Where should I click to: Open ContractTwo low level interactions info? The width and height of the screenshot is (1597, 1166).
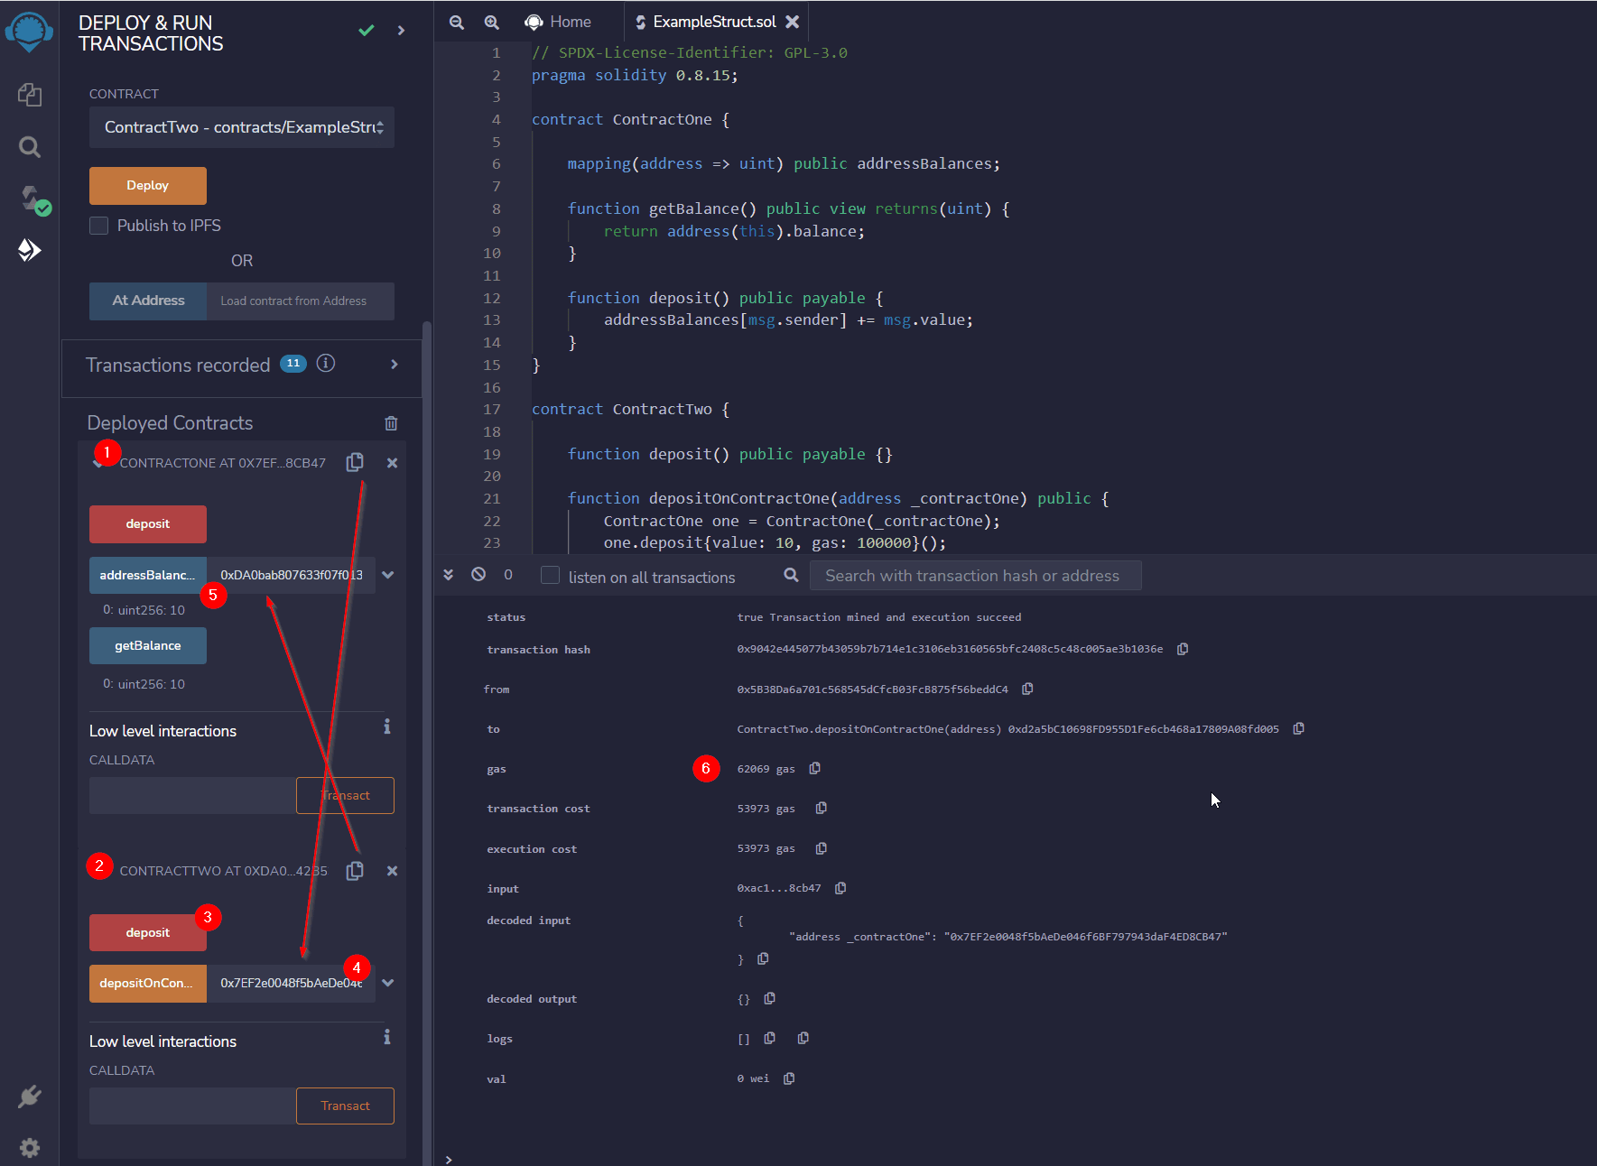tap(387, 1037)
